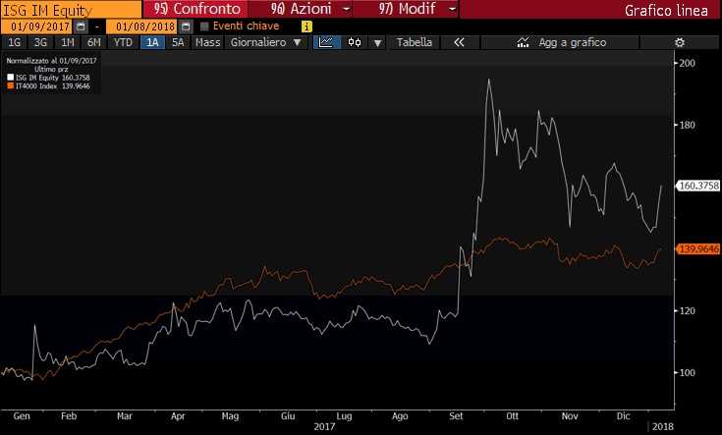
Task: Click the Tabella button
Action: 414,42
